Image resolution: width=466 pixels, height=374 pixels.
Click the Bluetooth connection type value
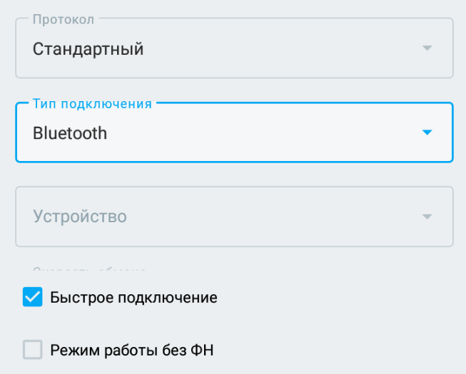(70, 133)
